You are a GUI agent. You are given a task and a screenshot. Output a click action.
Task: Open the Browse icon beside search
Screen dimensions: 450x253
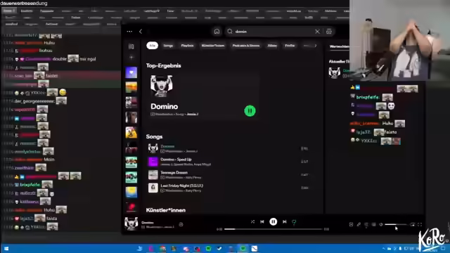pyautogui.click(x=329, y=32)
